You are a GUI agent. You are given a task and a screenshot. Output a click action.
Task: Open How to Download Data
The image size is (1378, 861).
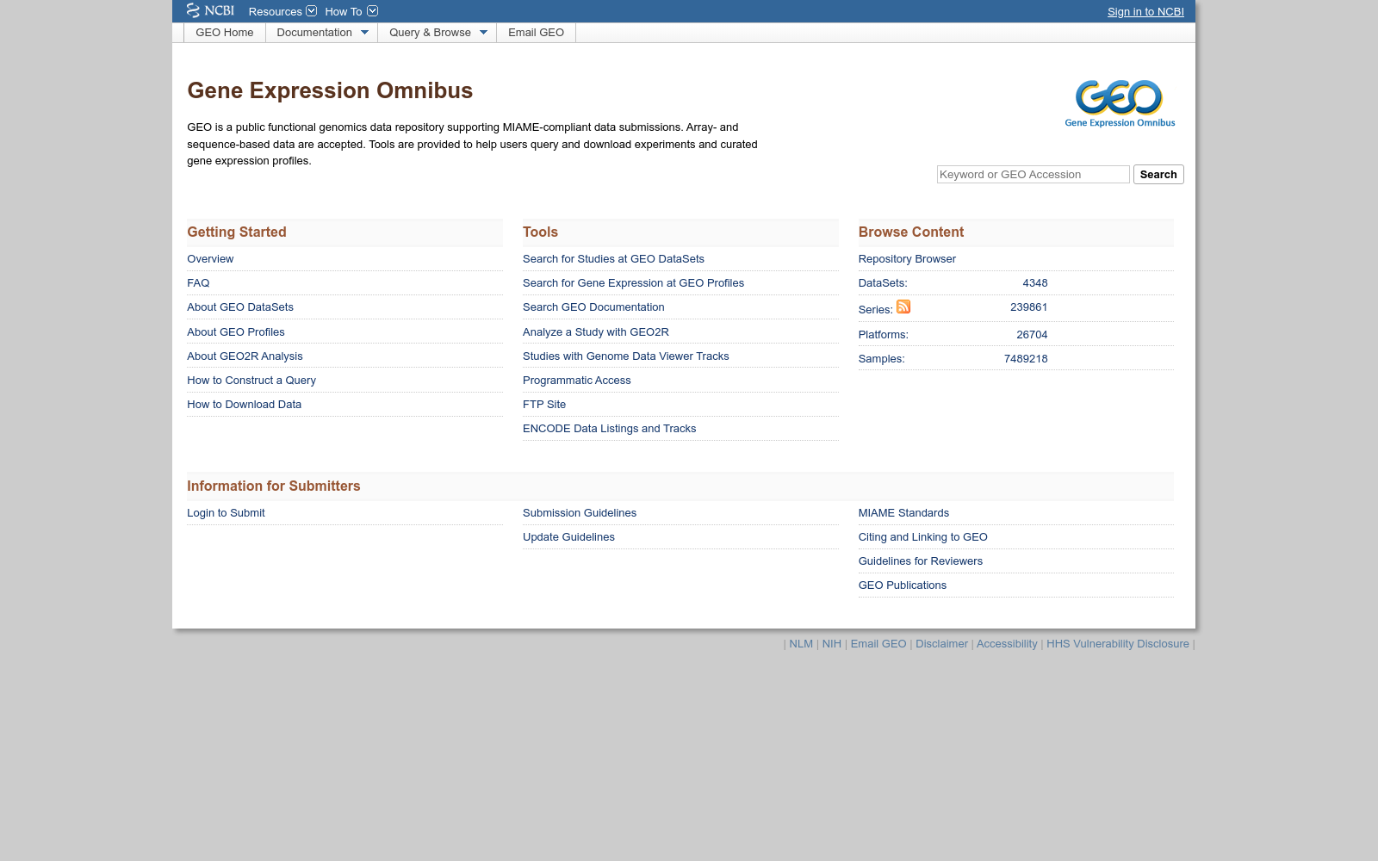(x=245, y=405)
